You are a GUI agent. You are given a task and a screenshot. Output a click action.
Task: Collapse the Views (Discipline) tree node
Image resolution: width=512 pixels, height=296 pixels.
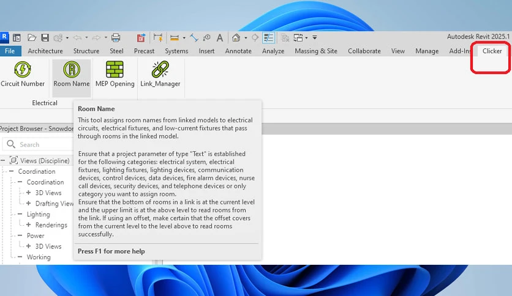tap(2, 160)
